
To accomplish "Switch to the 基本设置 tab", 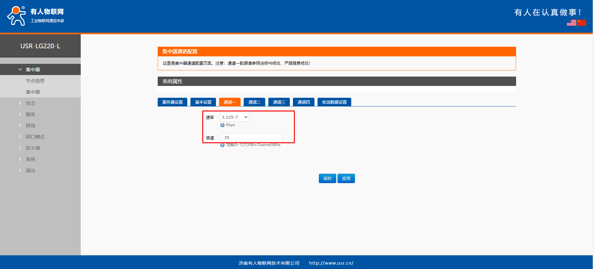I will [203, 102].
